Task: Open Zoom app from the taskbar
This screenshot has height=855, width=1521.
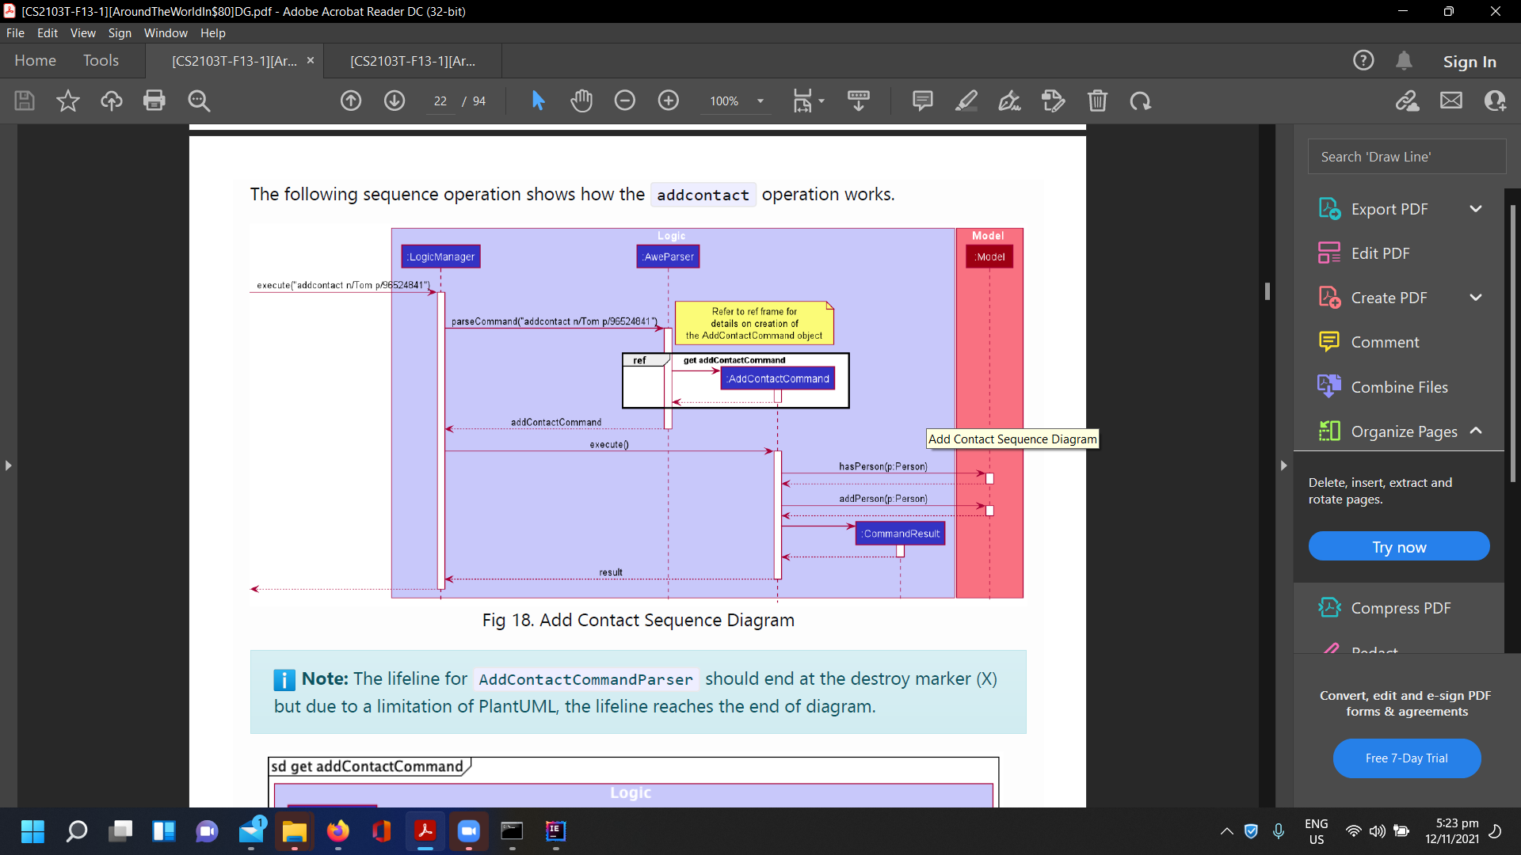Action: (468, 831)
